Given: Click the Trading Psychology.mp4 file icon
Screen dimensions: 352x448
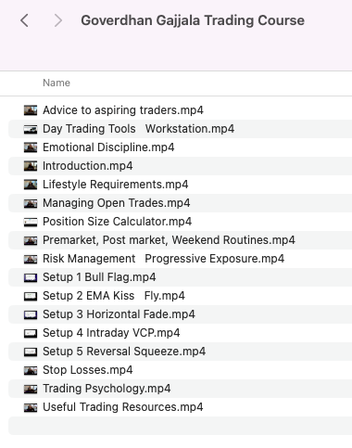Looking at the screenshot, I should [x=31, y=389].
